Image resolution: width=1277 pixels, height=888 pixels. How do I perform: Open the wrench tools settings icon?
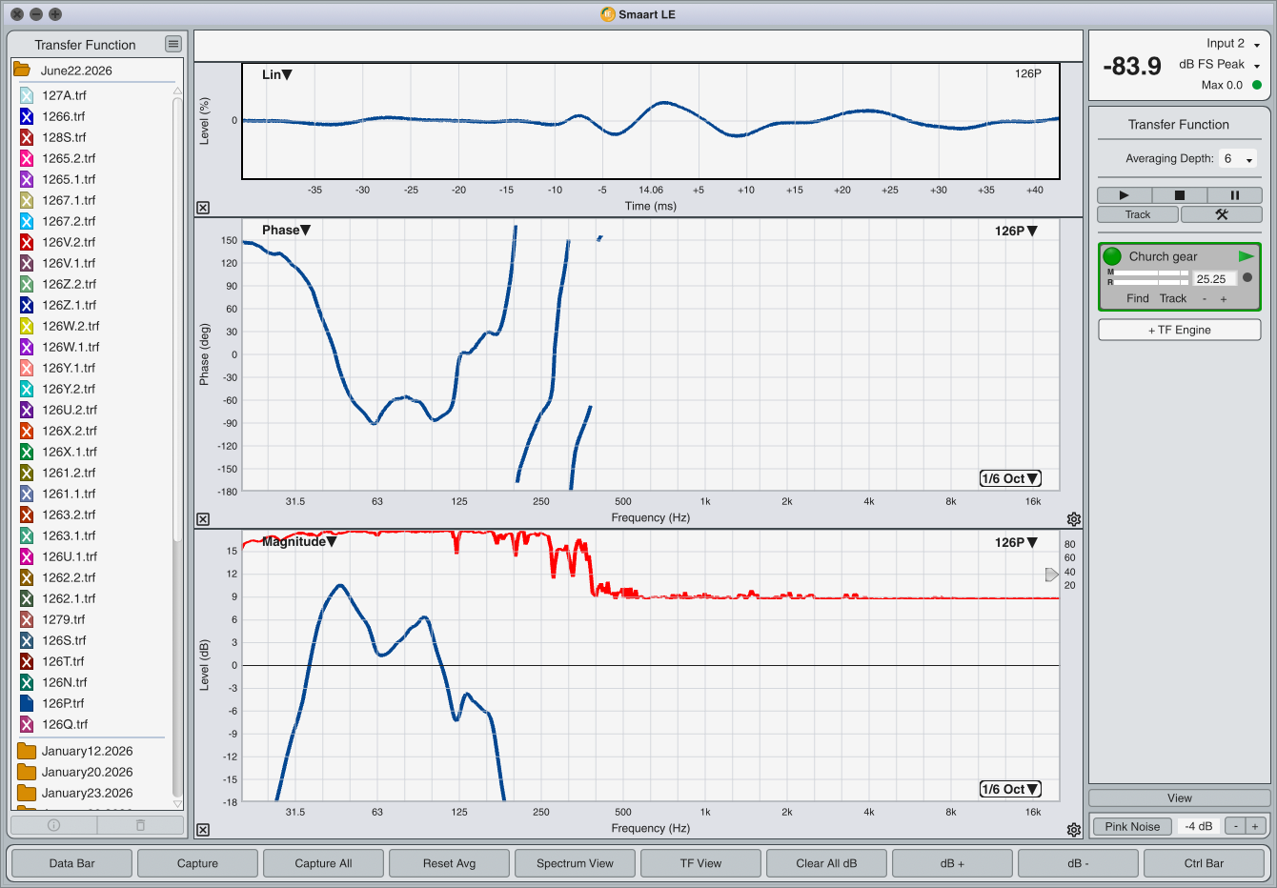tap(1222, 214)
